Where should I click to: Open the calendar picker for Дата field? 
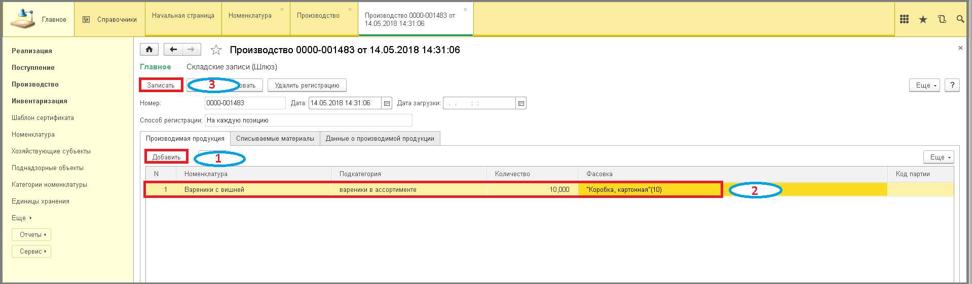387,103
